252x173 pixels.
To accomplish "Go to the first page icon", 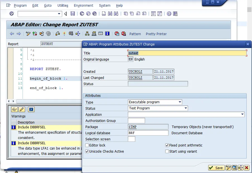I will [x=126, y=14].
